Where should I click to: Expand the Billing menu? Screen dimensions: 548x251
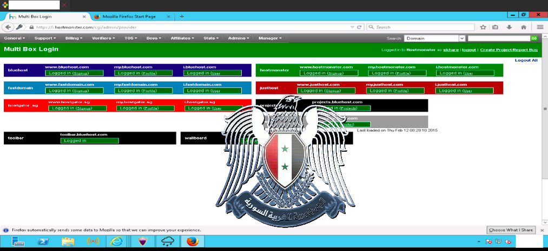[74, 38]
